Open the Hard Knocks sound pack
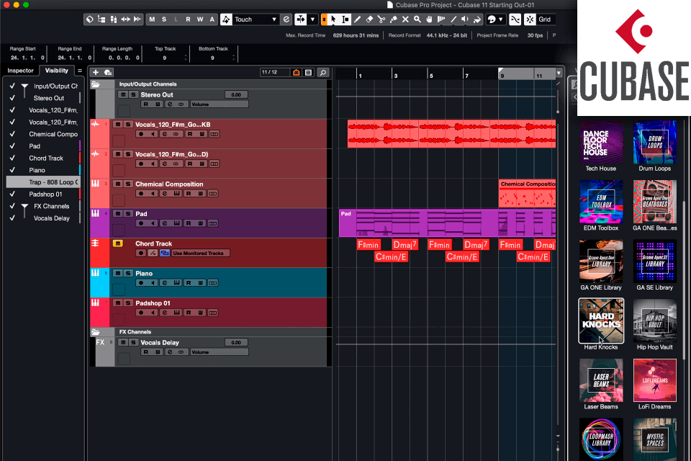The image size is (691, 461). (601, 321)
